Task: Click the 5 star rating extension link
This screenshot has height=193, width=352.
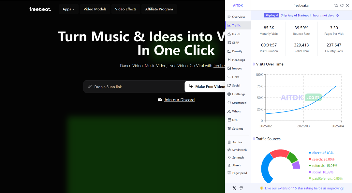Action: pos(304,188)
